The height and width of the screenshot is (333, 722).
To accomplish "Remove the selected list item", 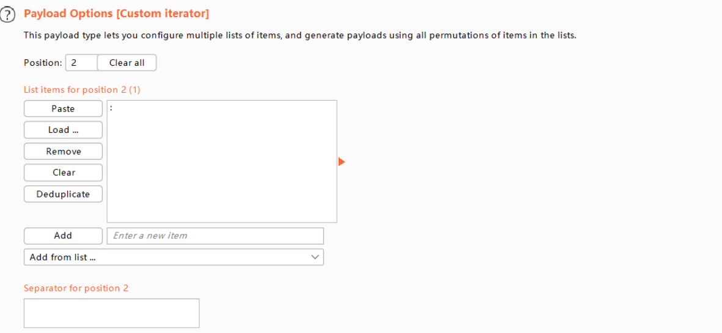I will point(63,151).
